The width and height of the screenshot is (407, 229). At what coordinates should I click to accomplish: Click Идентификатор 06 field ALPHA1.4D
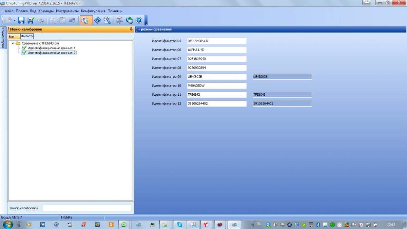tap(217, 50)
